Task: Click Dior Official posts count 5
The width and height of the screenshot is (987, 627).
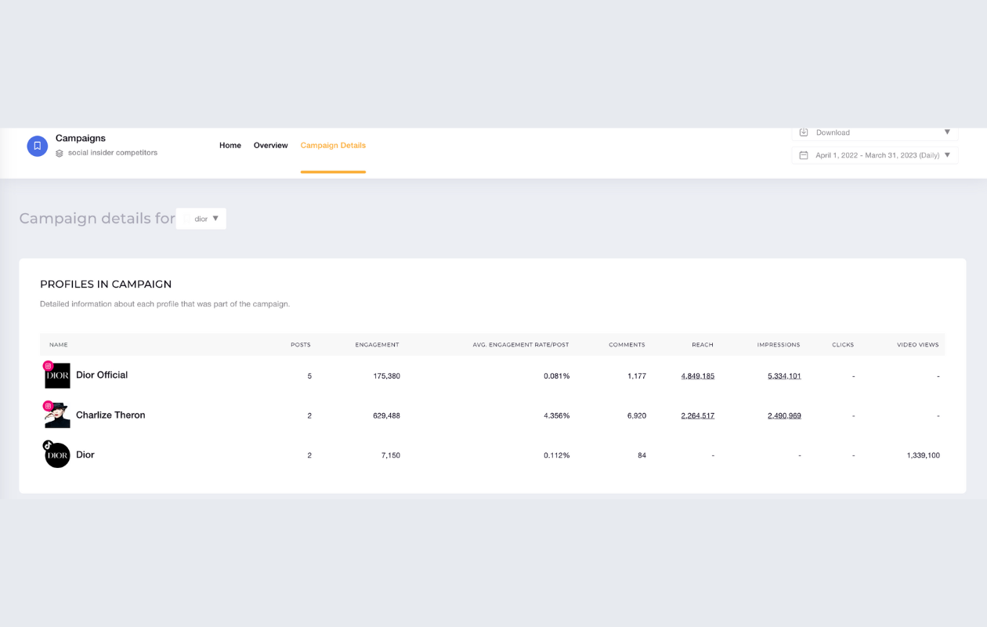Action: tap(309, 376)
